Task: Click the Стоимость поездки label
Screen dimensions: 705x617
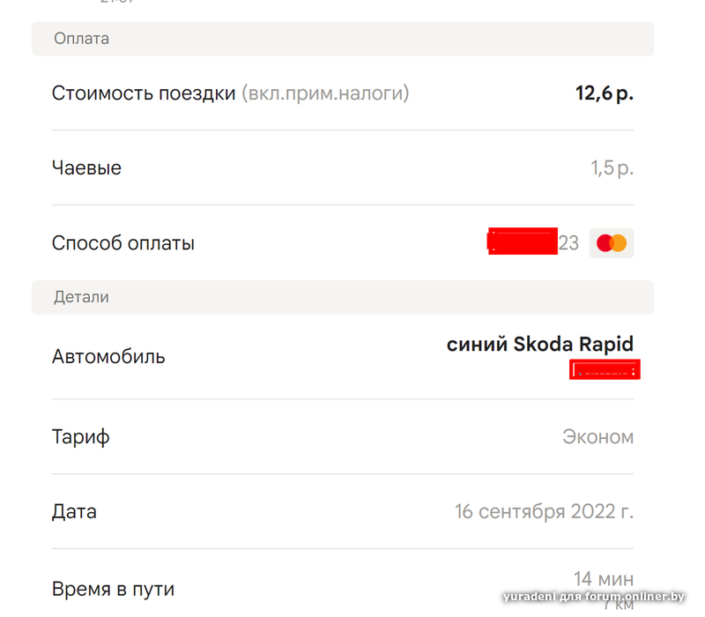Action: coord(144,93)
